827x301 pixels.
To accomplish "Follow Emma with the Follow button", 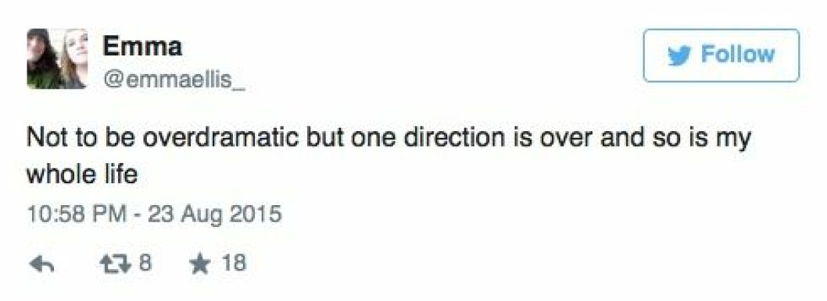I will tap(721, 55).
